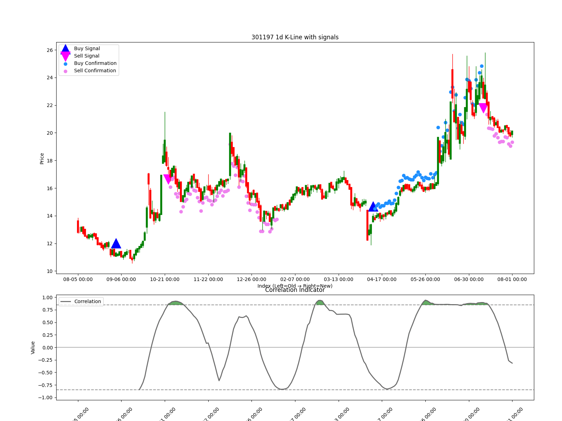Click the correlation axis tick '−0.25'
This screenshot has height=421, width=562.
(45, 360)
